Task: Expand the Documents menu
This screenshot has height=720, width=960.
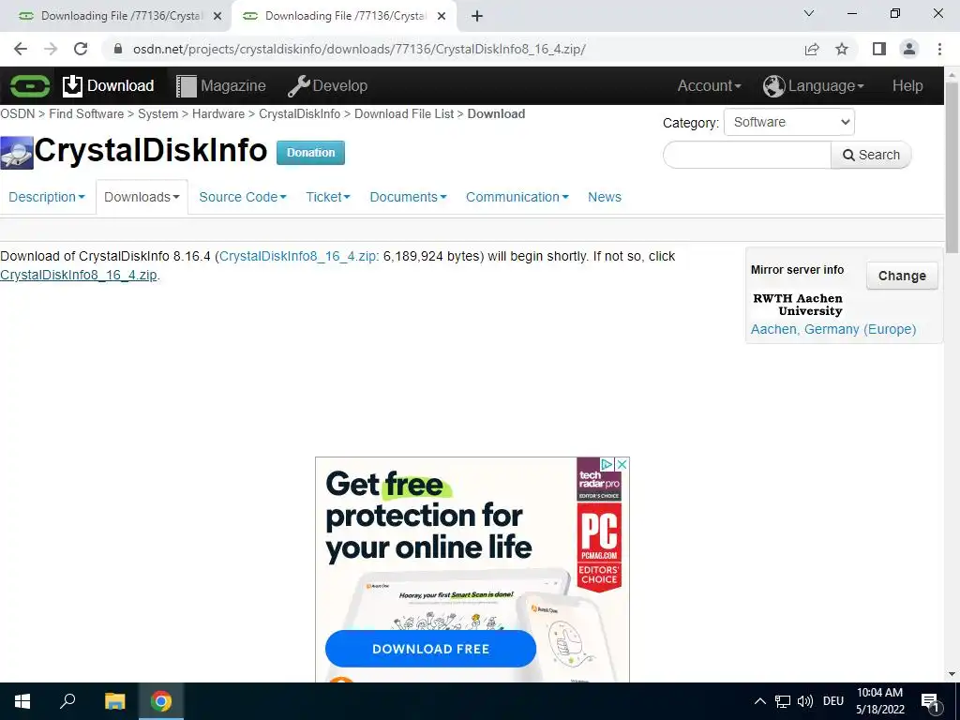Action: (x=409, y=197)
